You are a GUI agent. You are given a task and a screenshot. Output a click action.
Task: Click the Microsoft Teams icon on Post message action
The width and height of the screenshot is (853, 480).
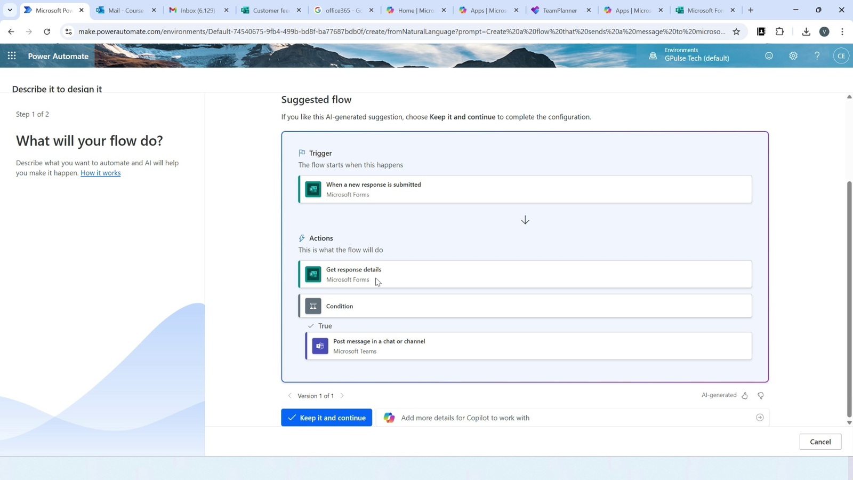click(320, 346)
